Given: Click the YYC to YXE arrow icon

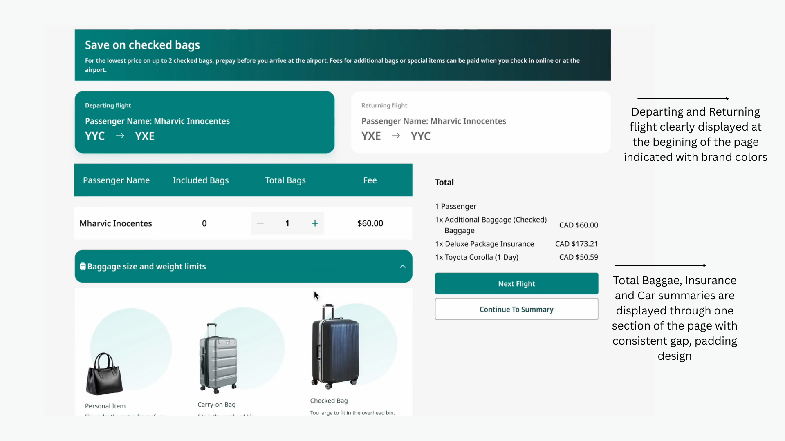Looking at the screenshot, I should pyautogui.click(x=120, y=136).
